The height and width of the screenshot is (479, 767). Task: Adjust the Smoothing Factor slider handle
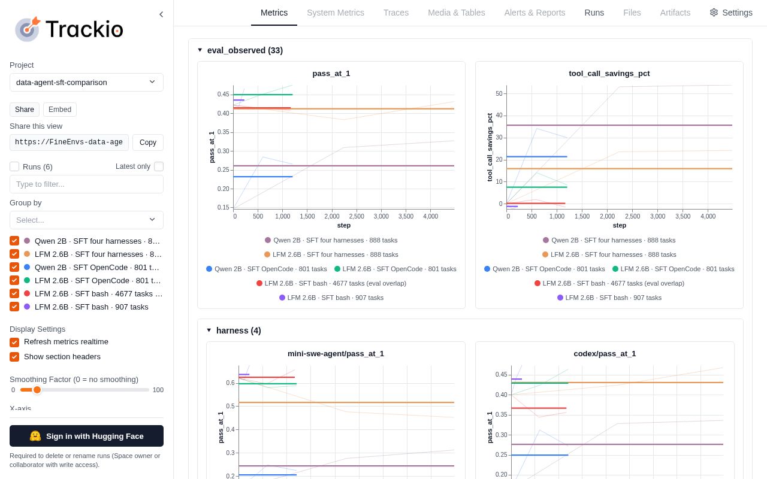(x=37, y=390)
